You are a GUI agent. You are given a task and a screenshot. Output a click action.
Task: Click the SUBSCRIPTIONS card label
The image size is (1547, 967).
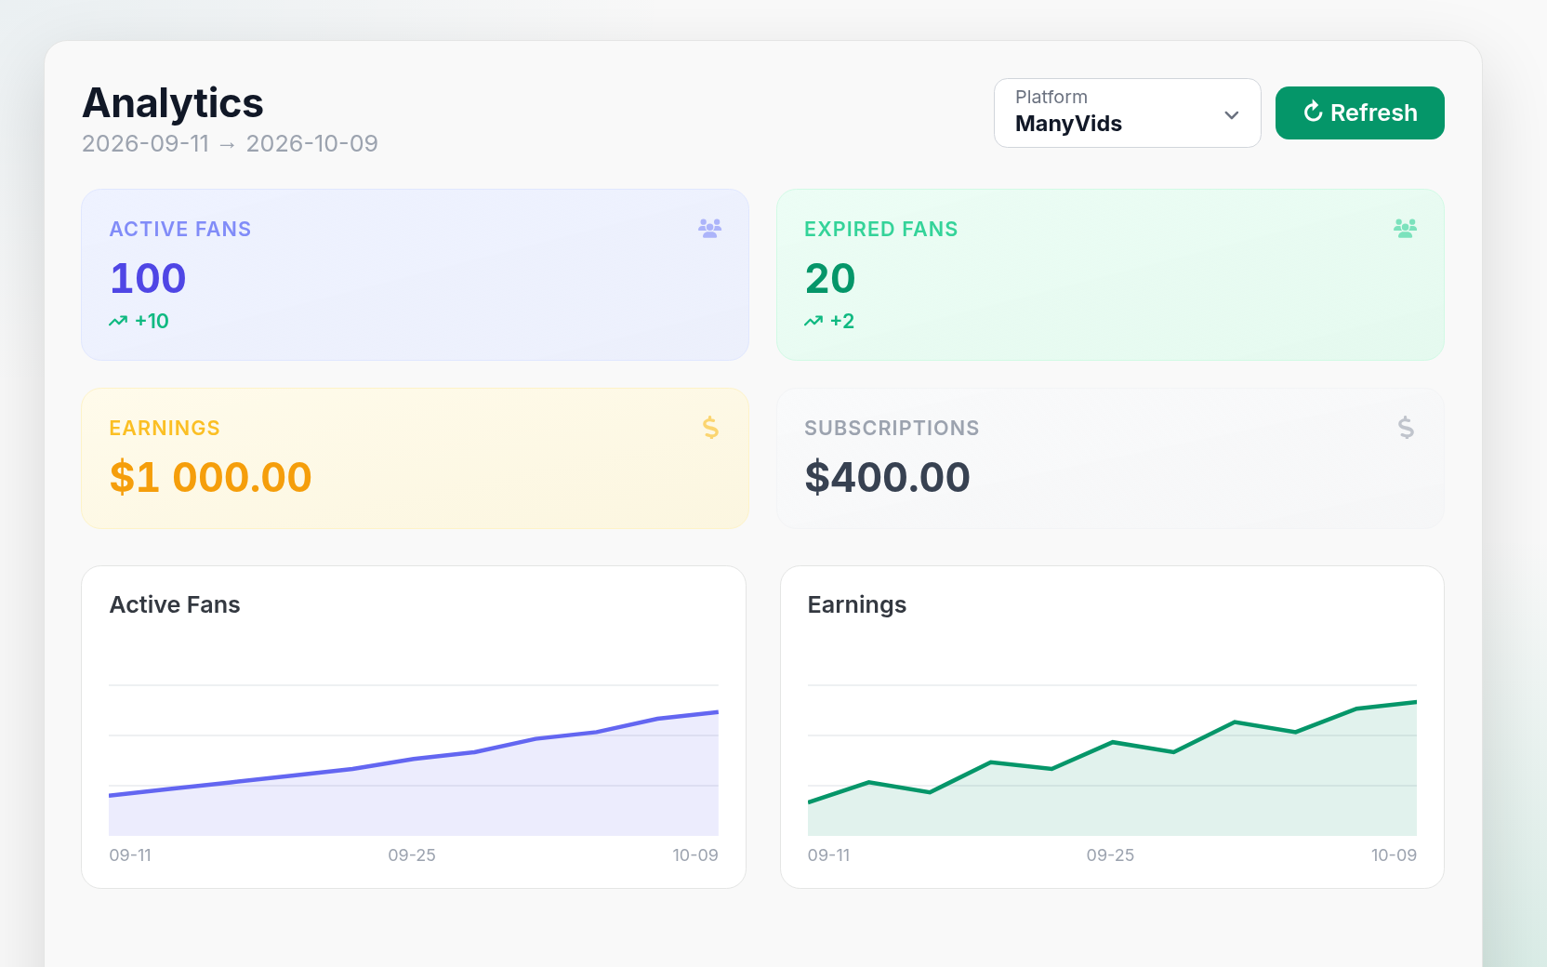pos(892,428)
